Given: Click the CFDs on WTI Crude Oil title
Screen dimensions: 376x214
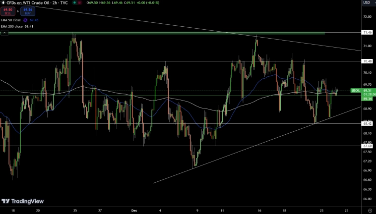Looking at the screenshot, I should pos(37,3).
